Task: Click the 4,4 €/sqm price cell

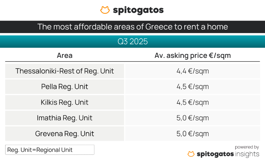Action: click(x=193, y=71)
